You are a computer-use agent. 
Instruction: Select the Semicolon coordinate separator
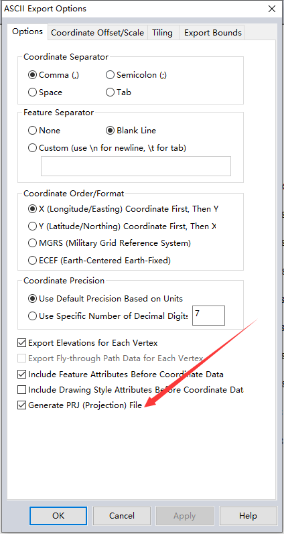[x=136, y=75]
